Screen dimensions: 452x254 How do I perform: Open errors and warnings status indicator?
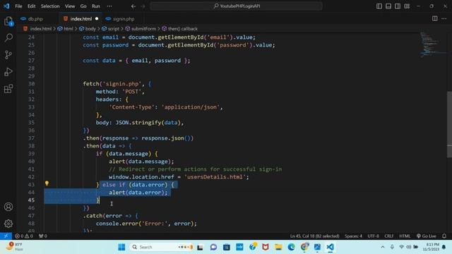click(x=24, y=236)
